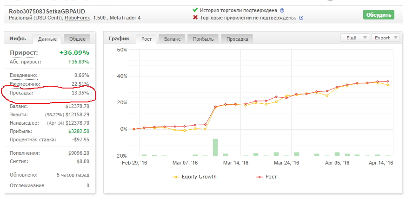Click the Абс. прирост label
The image size is (406, 203).
[26, 62]
